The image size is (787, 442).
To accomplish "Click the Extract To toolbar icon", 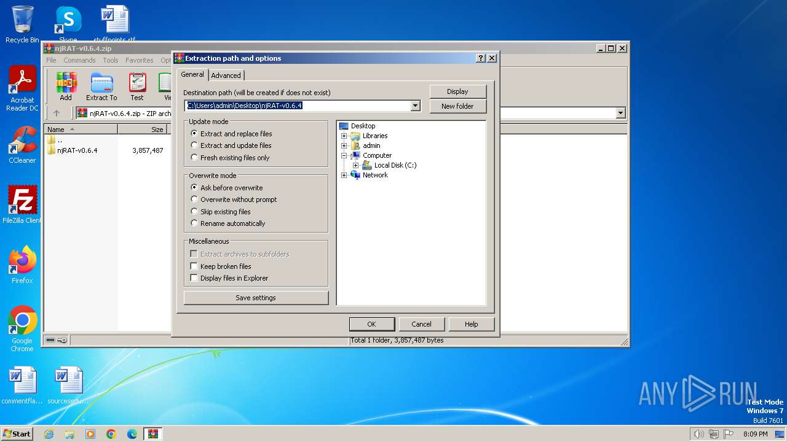I will (101, 87).
